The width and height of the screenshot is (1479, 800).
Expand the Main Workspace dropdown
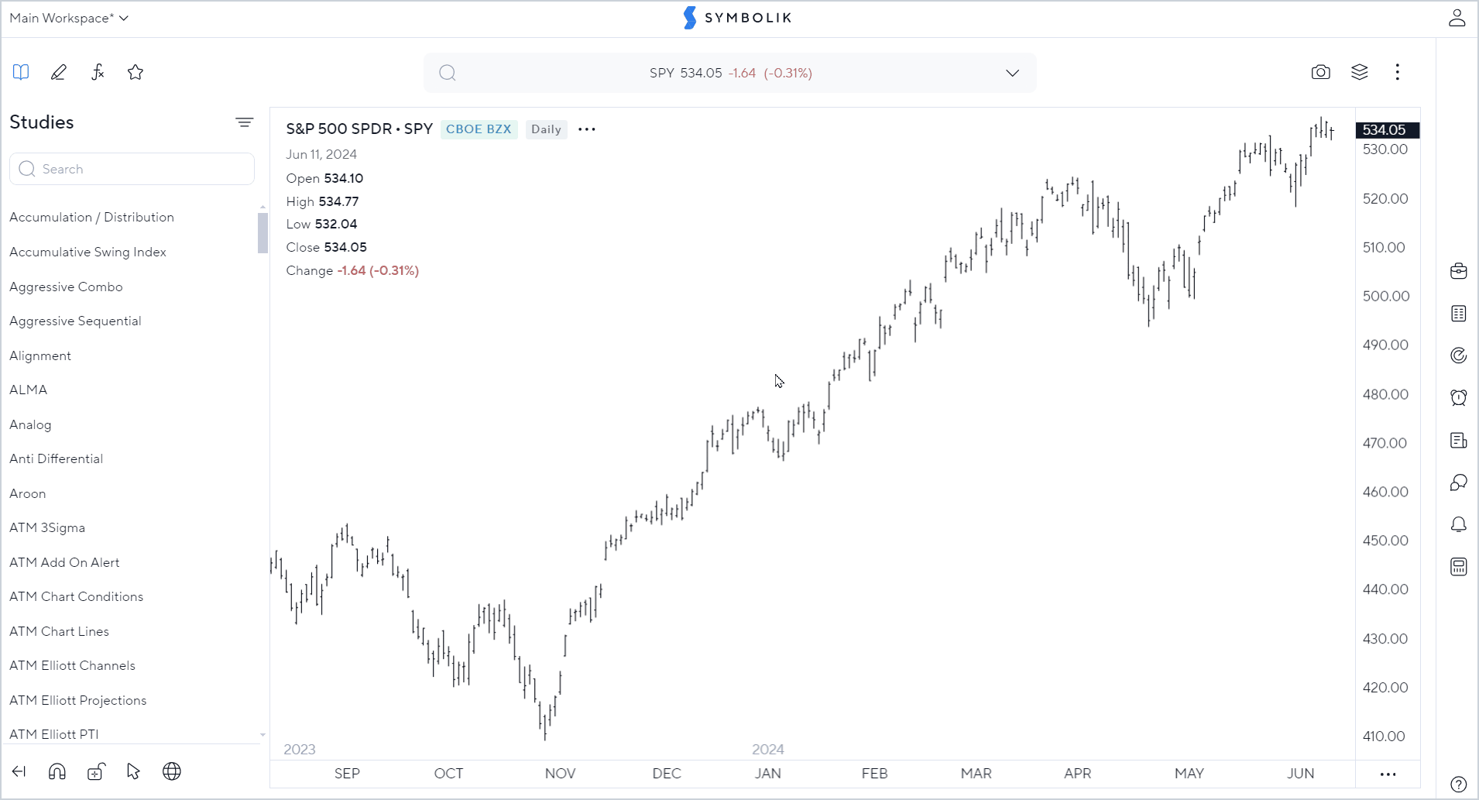pos(69,18)
